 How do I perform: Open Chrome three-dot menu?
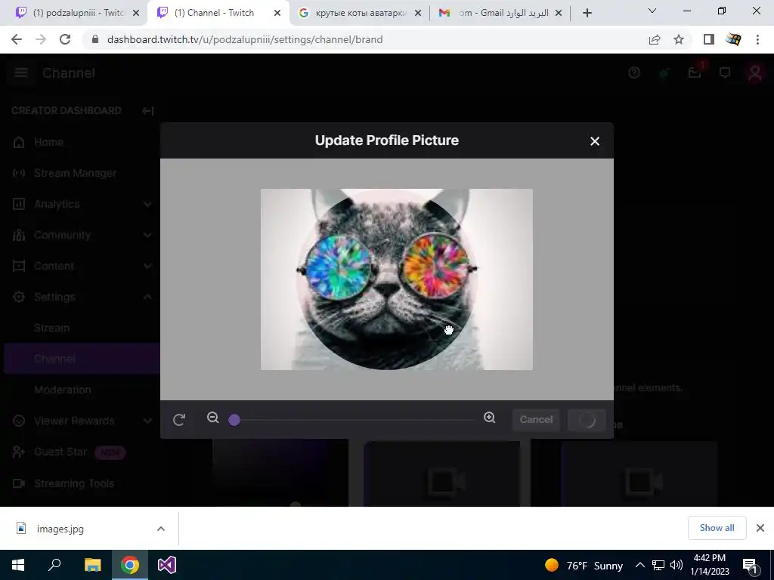click(x=757, y=39)
